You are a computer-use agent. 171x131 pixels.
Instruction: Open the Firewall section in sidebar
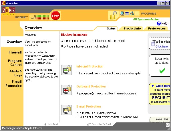[15, 52]
